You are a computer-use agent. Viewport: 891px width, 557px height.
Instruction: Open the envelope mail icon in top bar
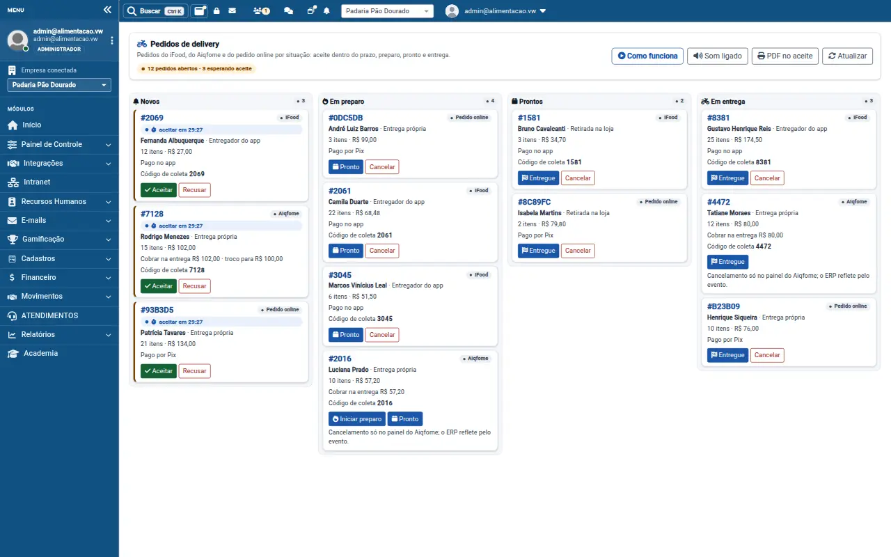232,11
